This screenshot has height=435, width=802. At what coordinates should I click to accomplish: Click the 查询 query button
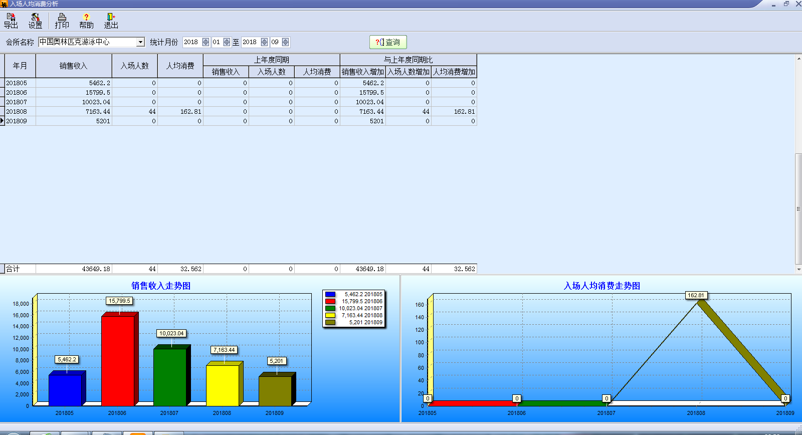click(388, 42)
